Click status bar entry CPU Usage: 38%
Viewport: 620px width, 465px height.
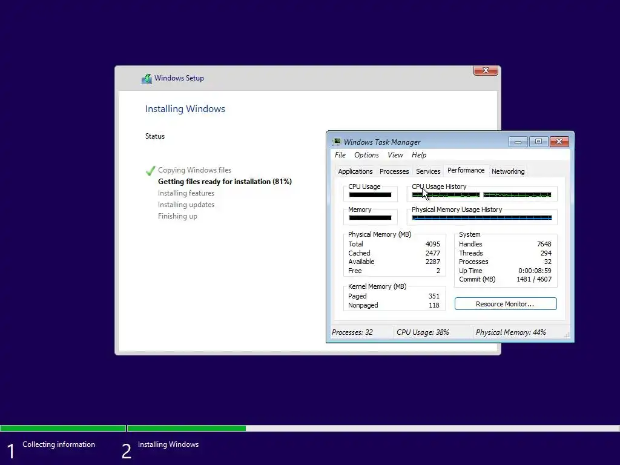423,332
